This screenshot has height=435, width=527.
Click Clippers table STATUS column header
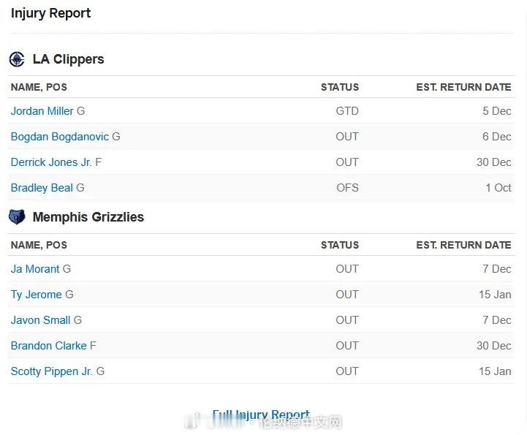[x=340, y=87]
